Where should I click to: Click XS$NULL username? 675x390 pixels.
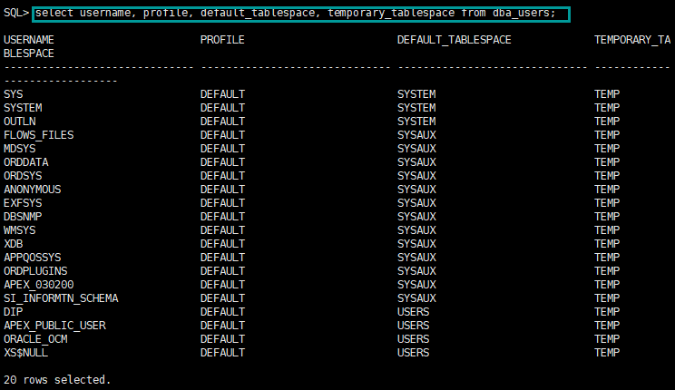[x=25, y=353]
